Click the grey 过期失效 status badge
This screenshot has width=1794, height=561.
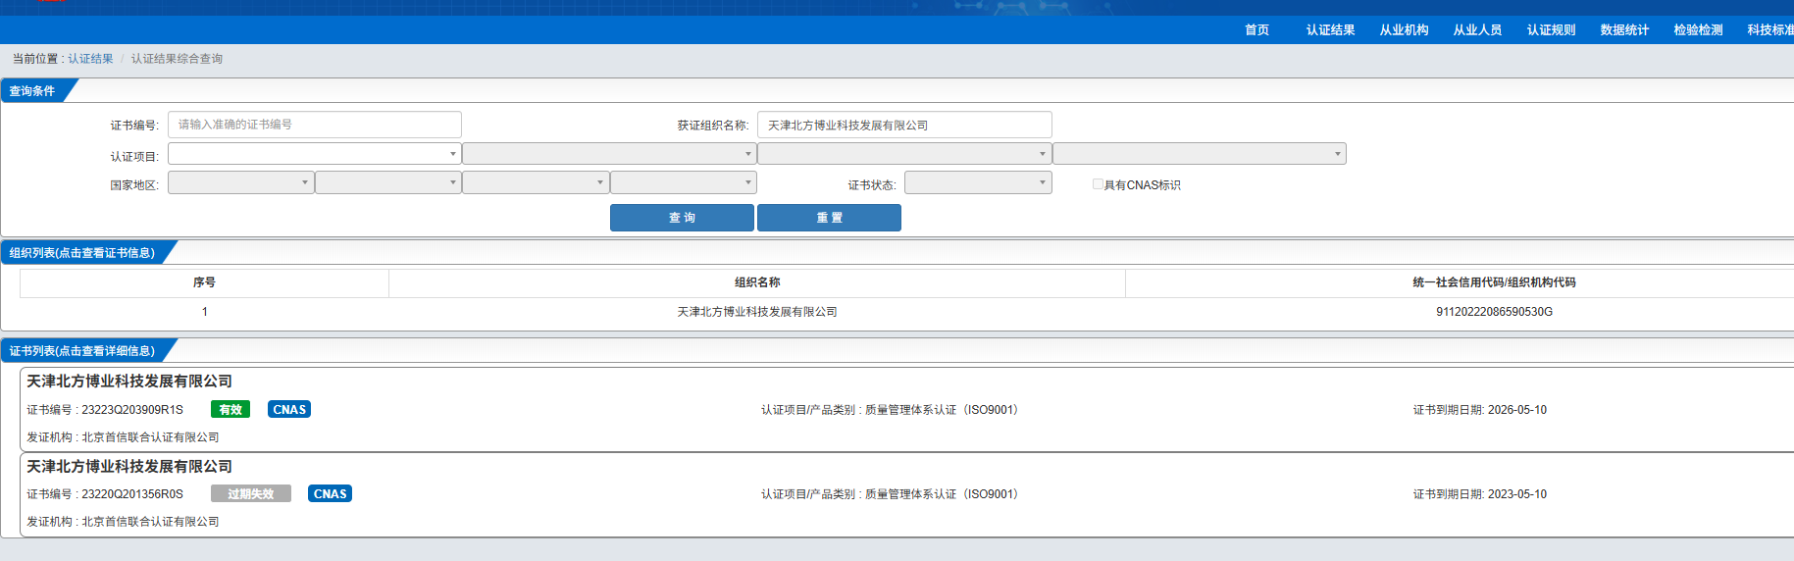[x=251, y=494]
